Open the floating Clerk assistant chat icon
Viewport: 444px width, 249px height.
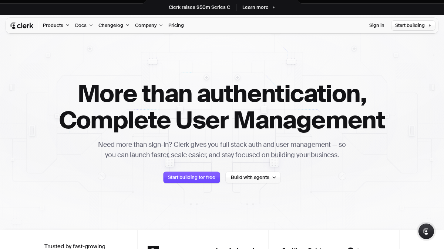[x=426, y=231]
